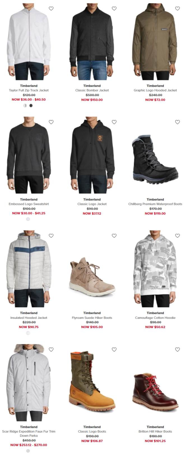Select white swatch for Taylor Track Jacket

point(25,106)
